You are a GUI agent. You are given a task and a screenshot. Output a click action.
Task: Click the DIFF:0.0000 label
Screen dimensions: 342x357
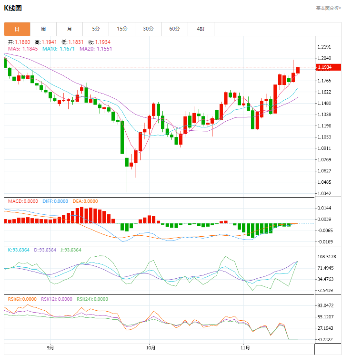click(55, 201)
